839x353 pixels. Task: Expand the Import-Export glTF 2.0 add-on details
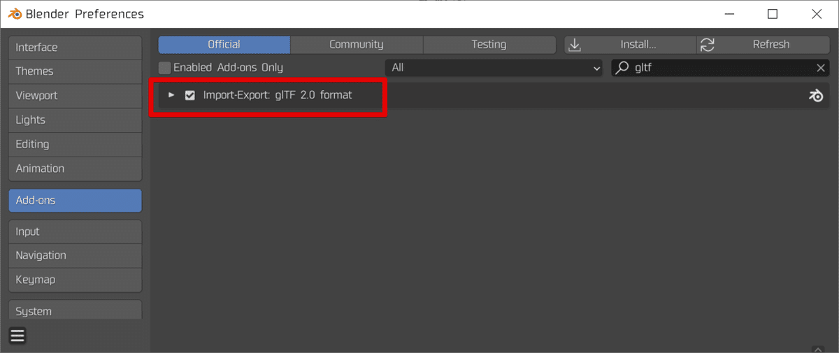coord(171,95)
